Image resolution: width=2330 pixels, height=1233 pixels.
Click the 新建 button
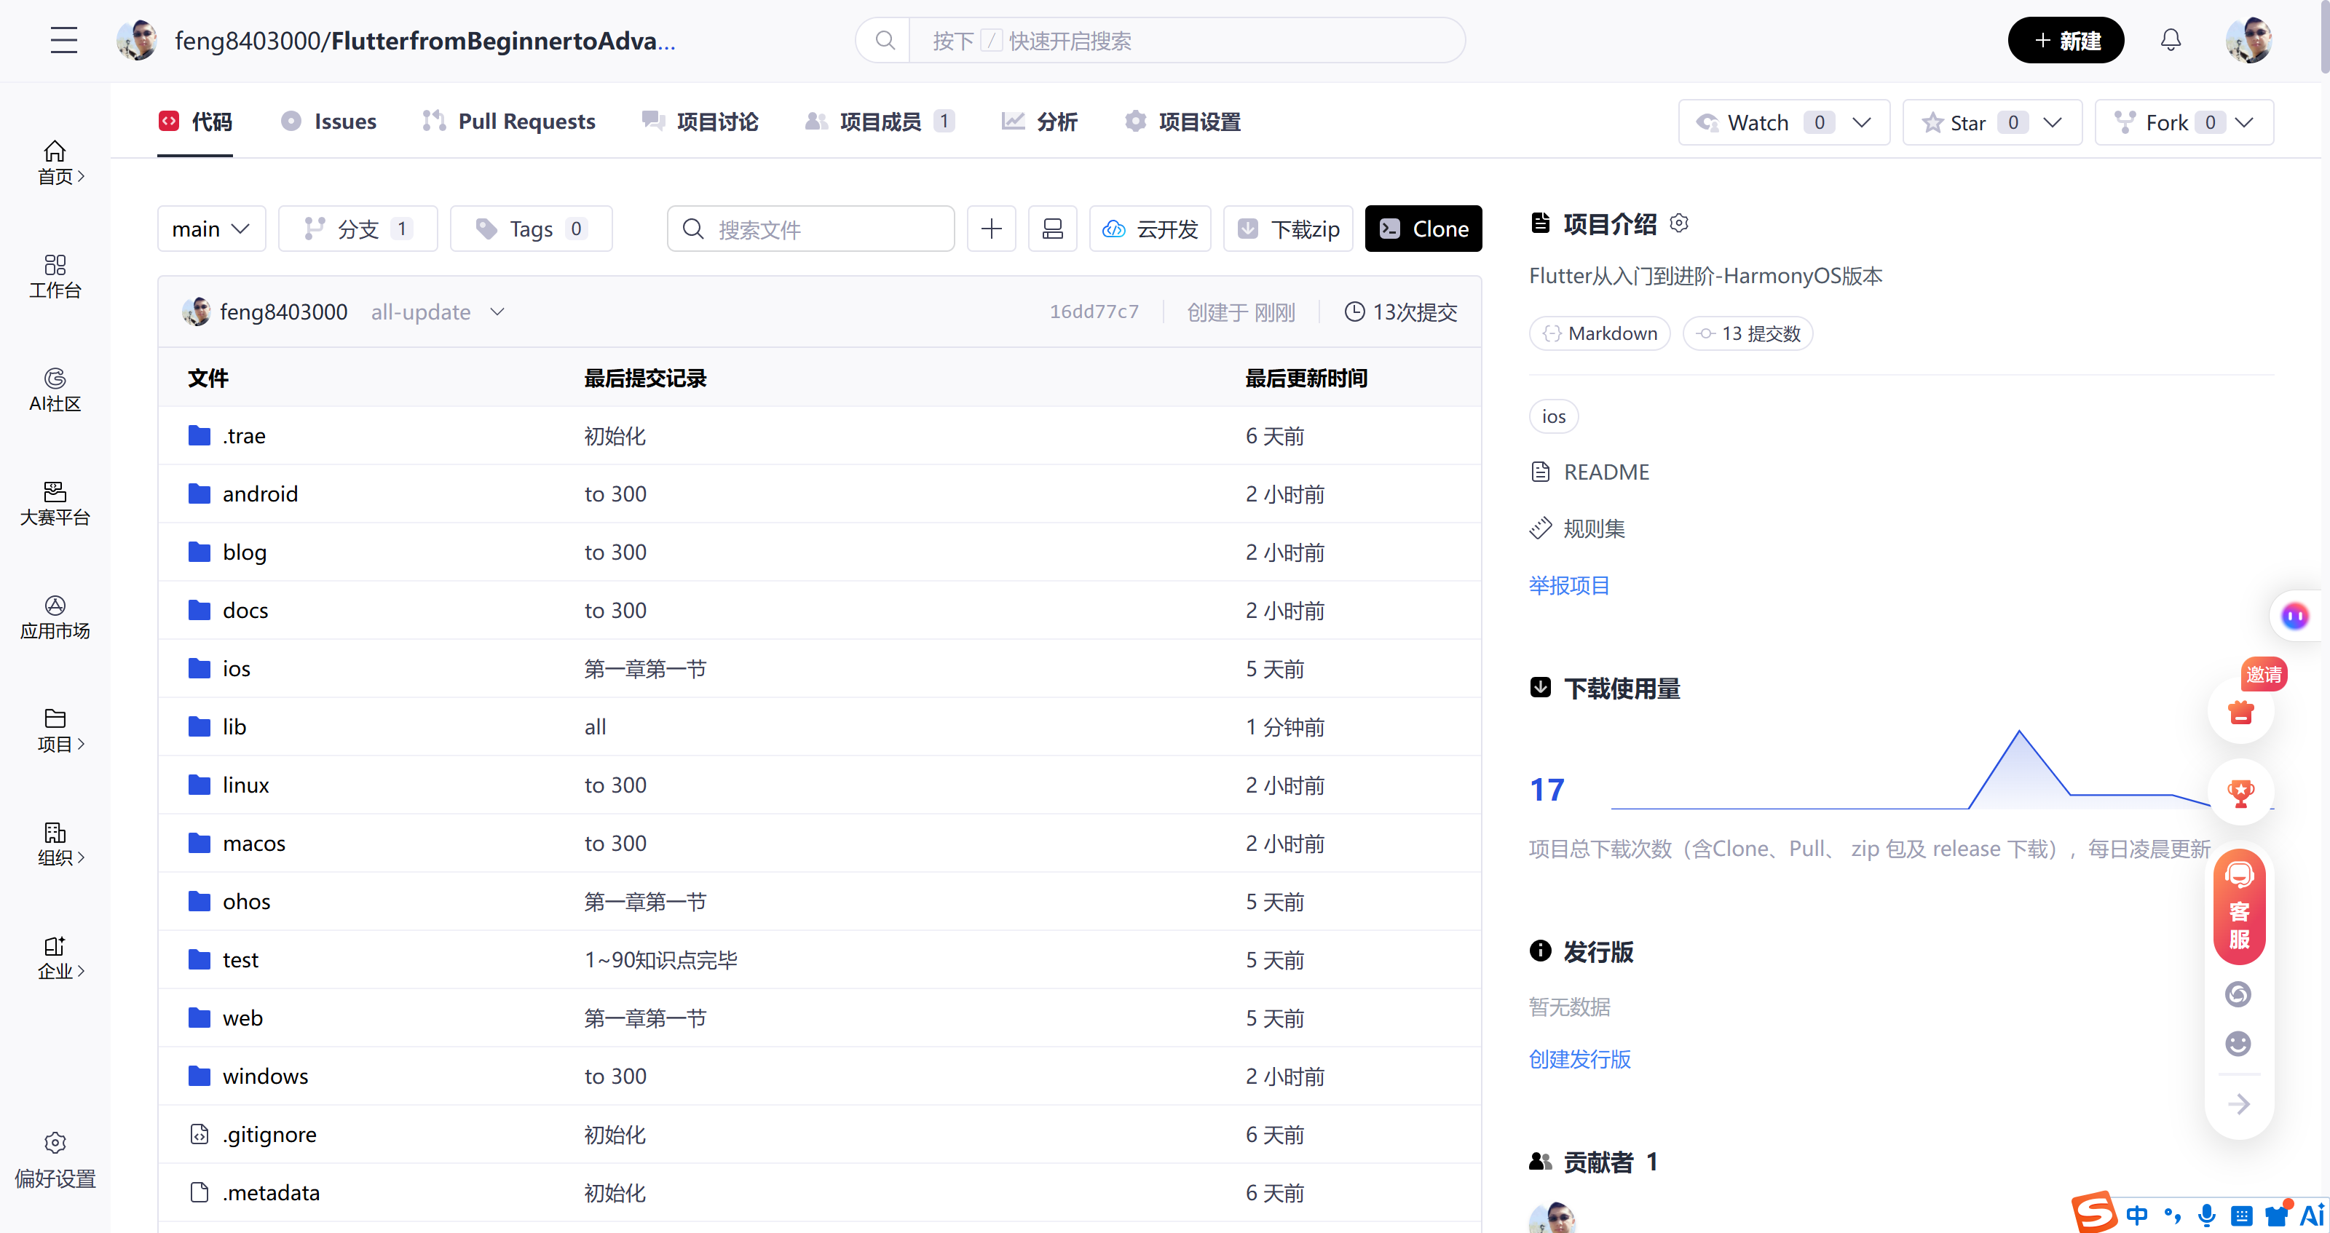2065,41
